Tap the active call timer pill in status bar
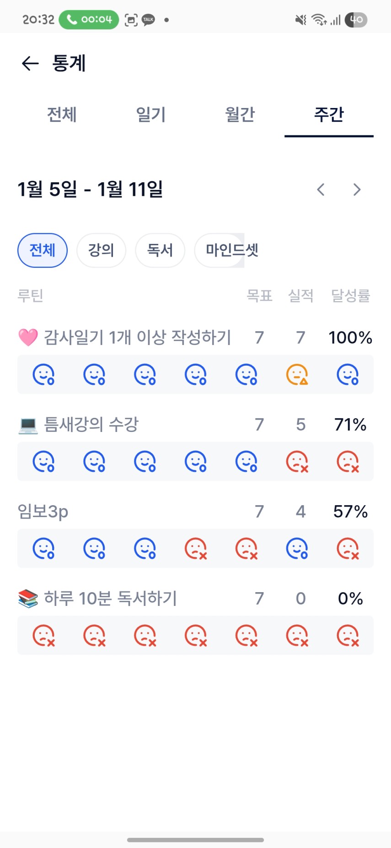Screen dimensions: 391x848 point(89,20)
